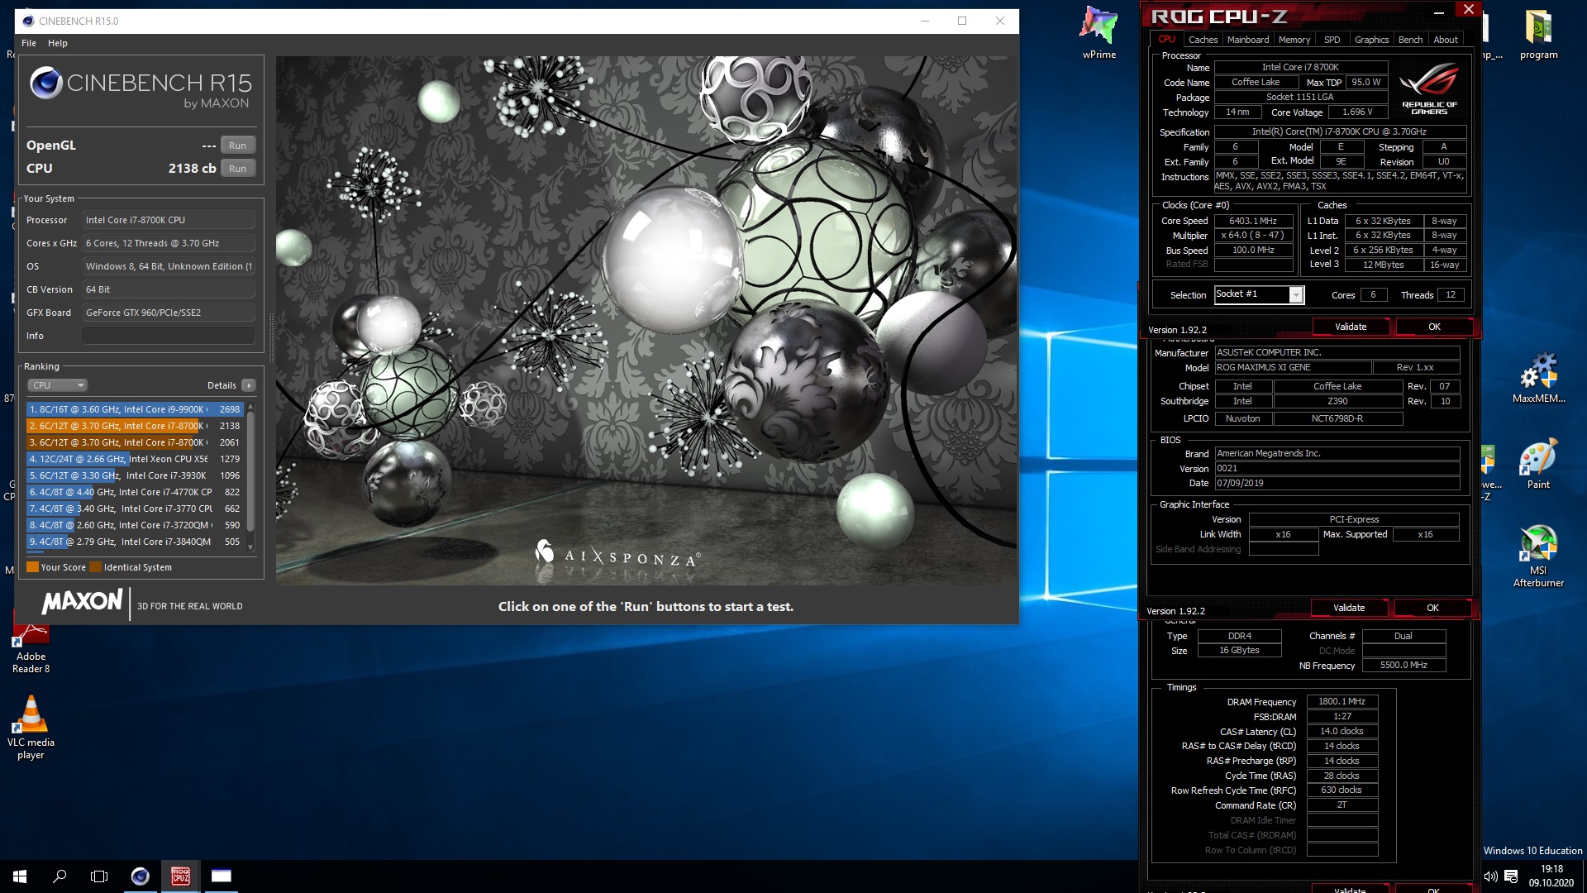Select ranking row Xeon 12C/24T
The height and width of the screenshot is (893, 1587).
[x=134, y=459]
